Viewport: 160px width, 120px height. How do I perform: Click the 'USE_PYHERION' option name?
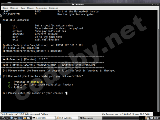tap(11, 14)
